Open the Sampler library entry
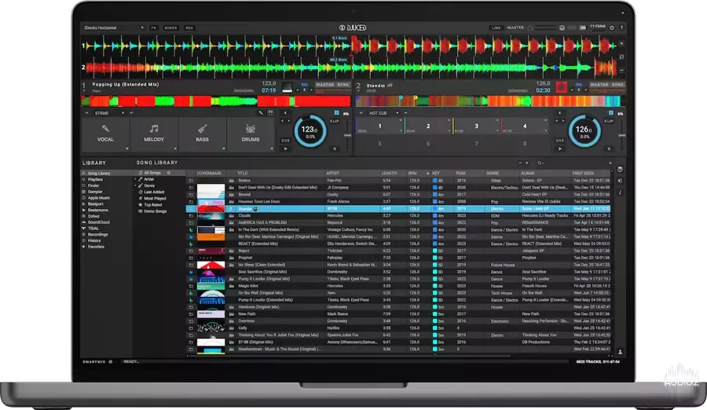707x410 pixels. (x=95, y=192)
